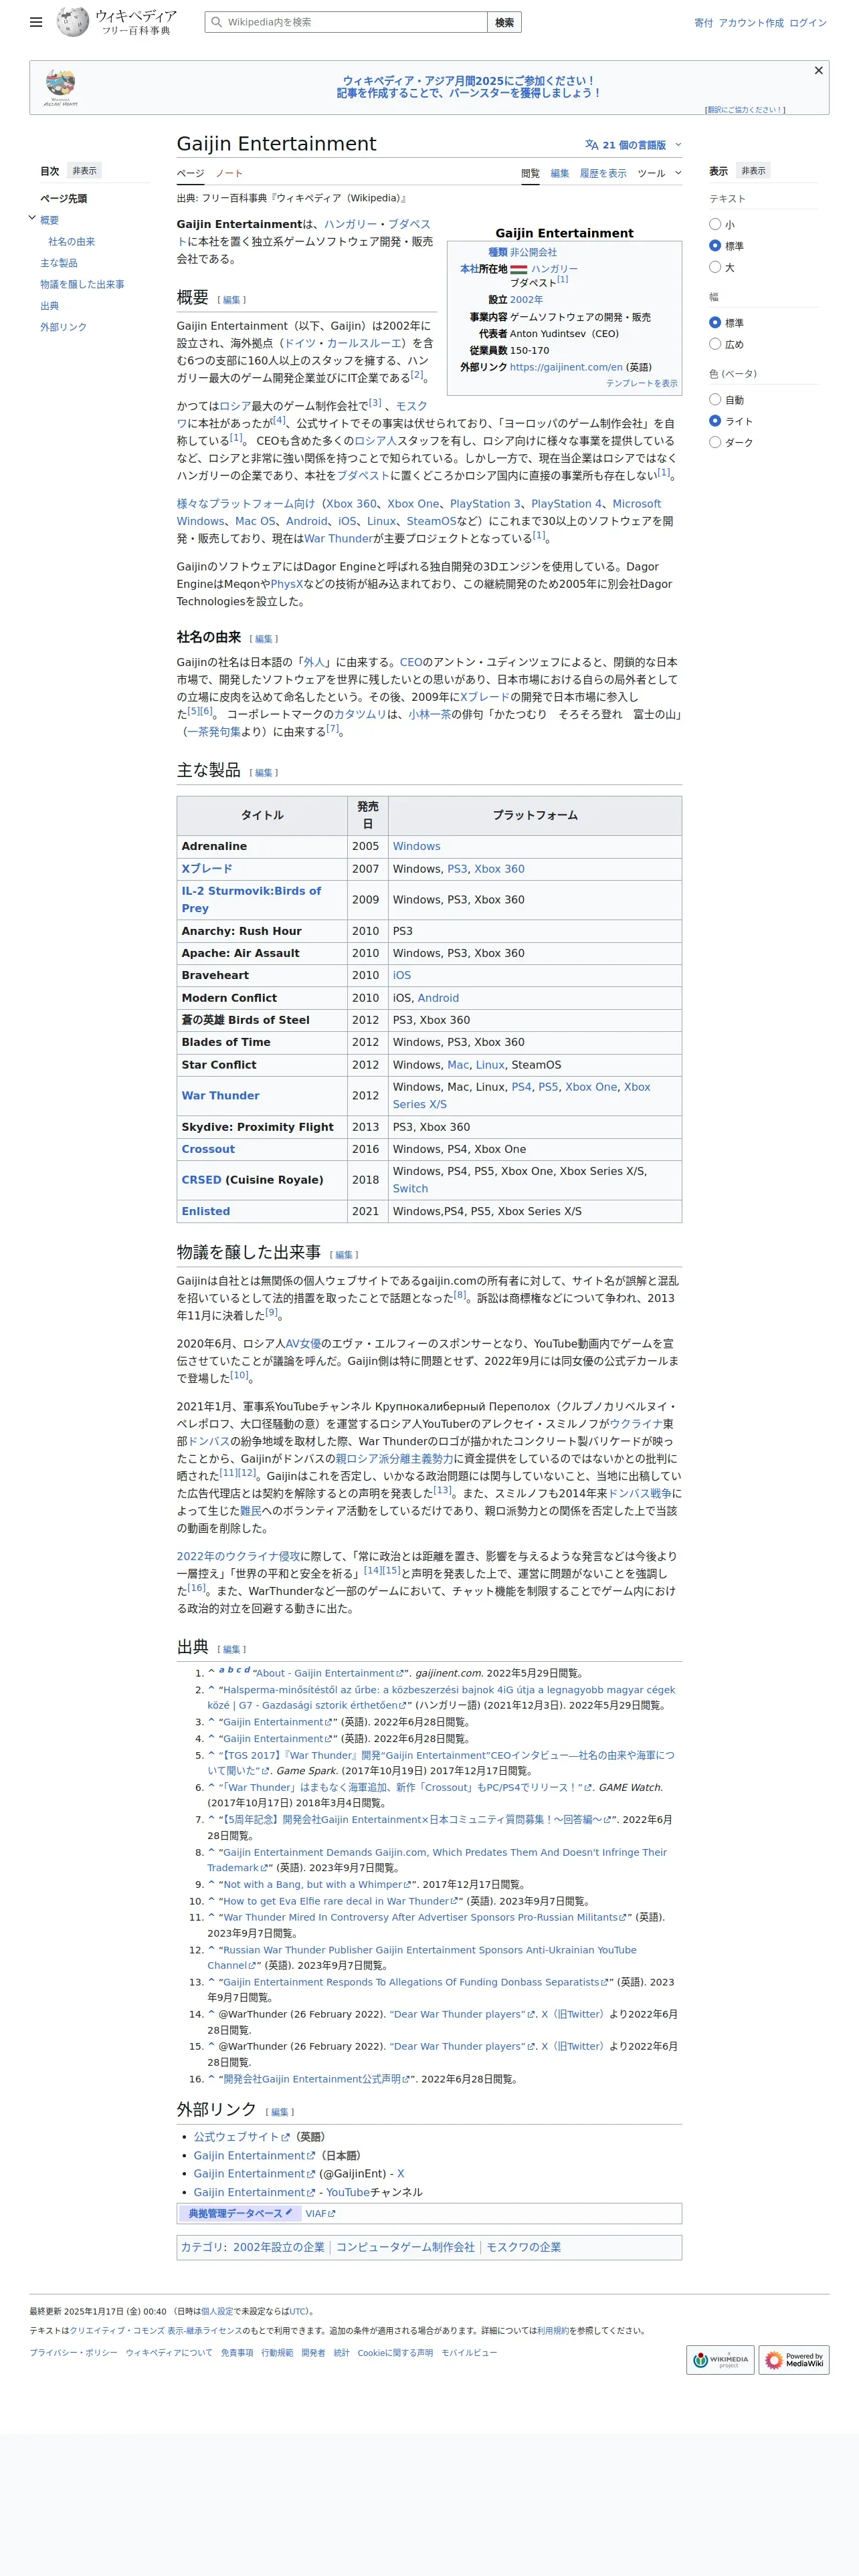Click the 検索 search button
This screenshot has height=2576, width=859.
504,22
